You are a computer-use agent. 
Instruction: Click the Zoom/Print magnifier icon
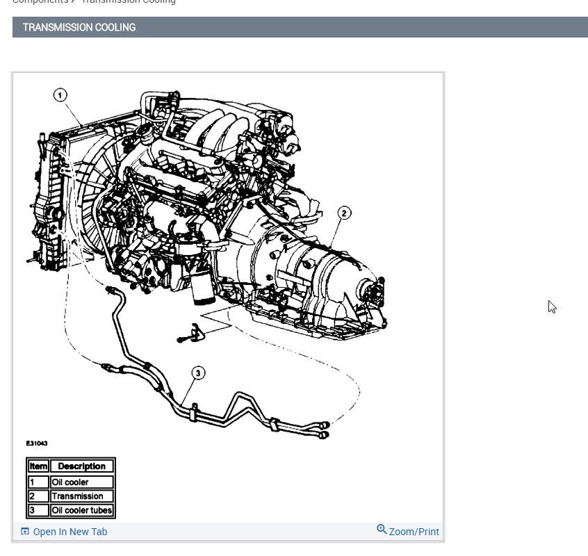coord(382,530)
